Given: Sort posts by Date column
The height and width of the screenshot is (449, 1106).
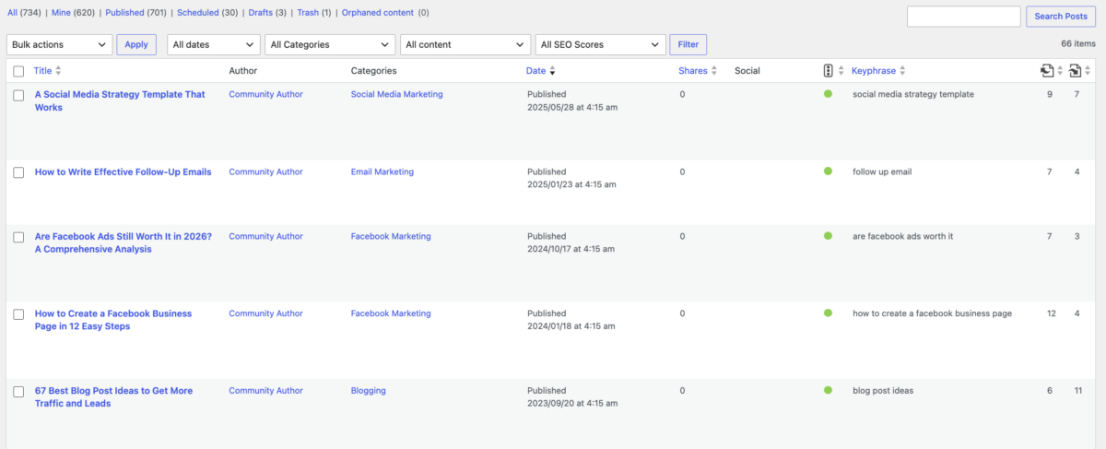Looking at the screenshot, I should coord(535,70).
